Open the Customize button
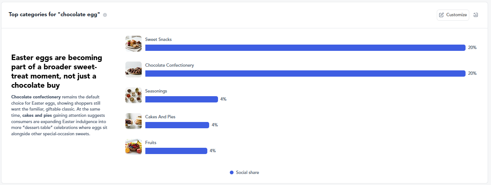 (x=453, y=15)
